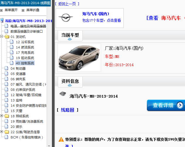Screen dimensions: 185x147
Task: Click the page icon of 17 充电系统
Action: tap(11, 52)
